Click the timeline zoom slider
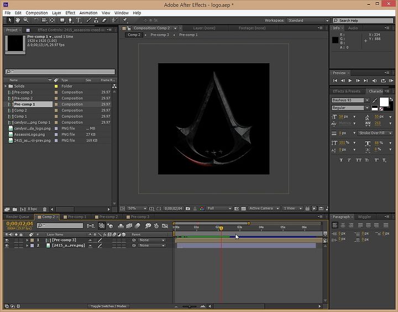The image size is (398, 312). 190,306
